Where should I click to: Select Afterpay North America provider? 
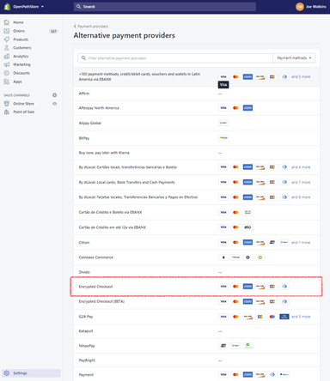pyautogui.click(x=197, y=108)
